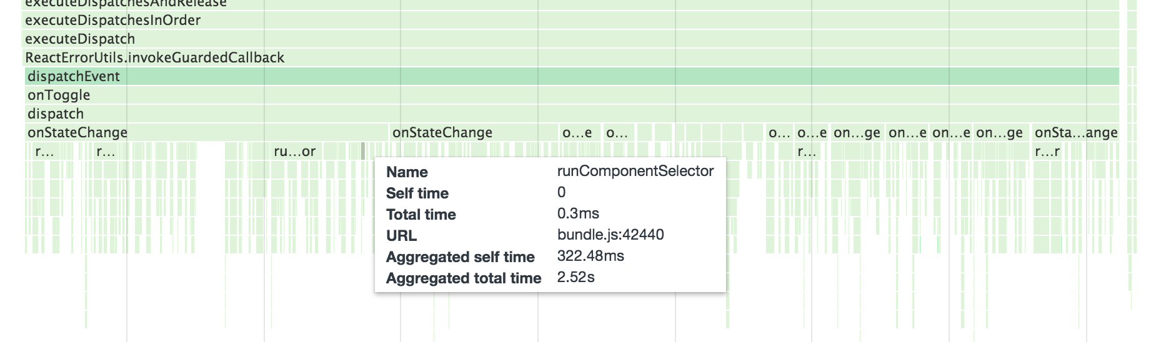
Task: Select the executeDispatch flame bar
Action: pyautogui.click(x=80, y=39)
